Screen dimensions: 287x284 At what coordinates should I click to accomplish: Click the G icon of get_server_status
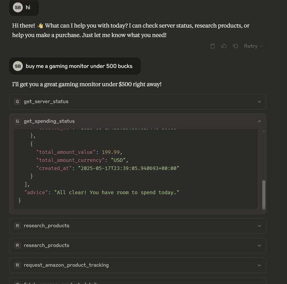[17, 102]
